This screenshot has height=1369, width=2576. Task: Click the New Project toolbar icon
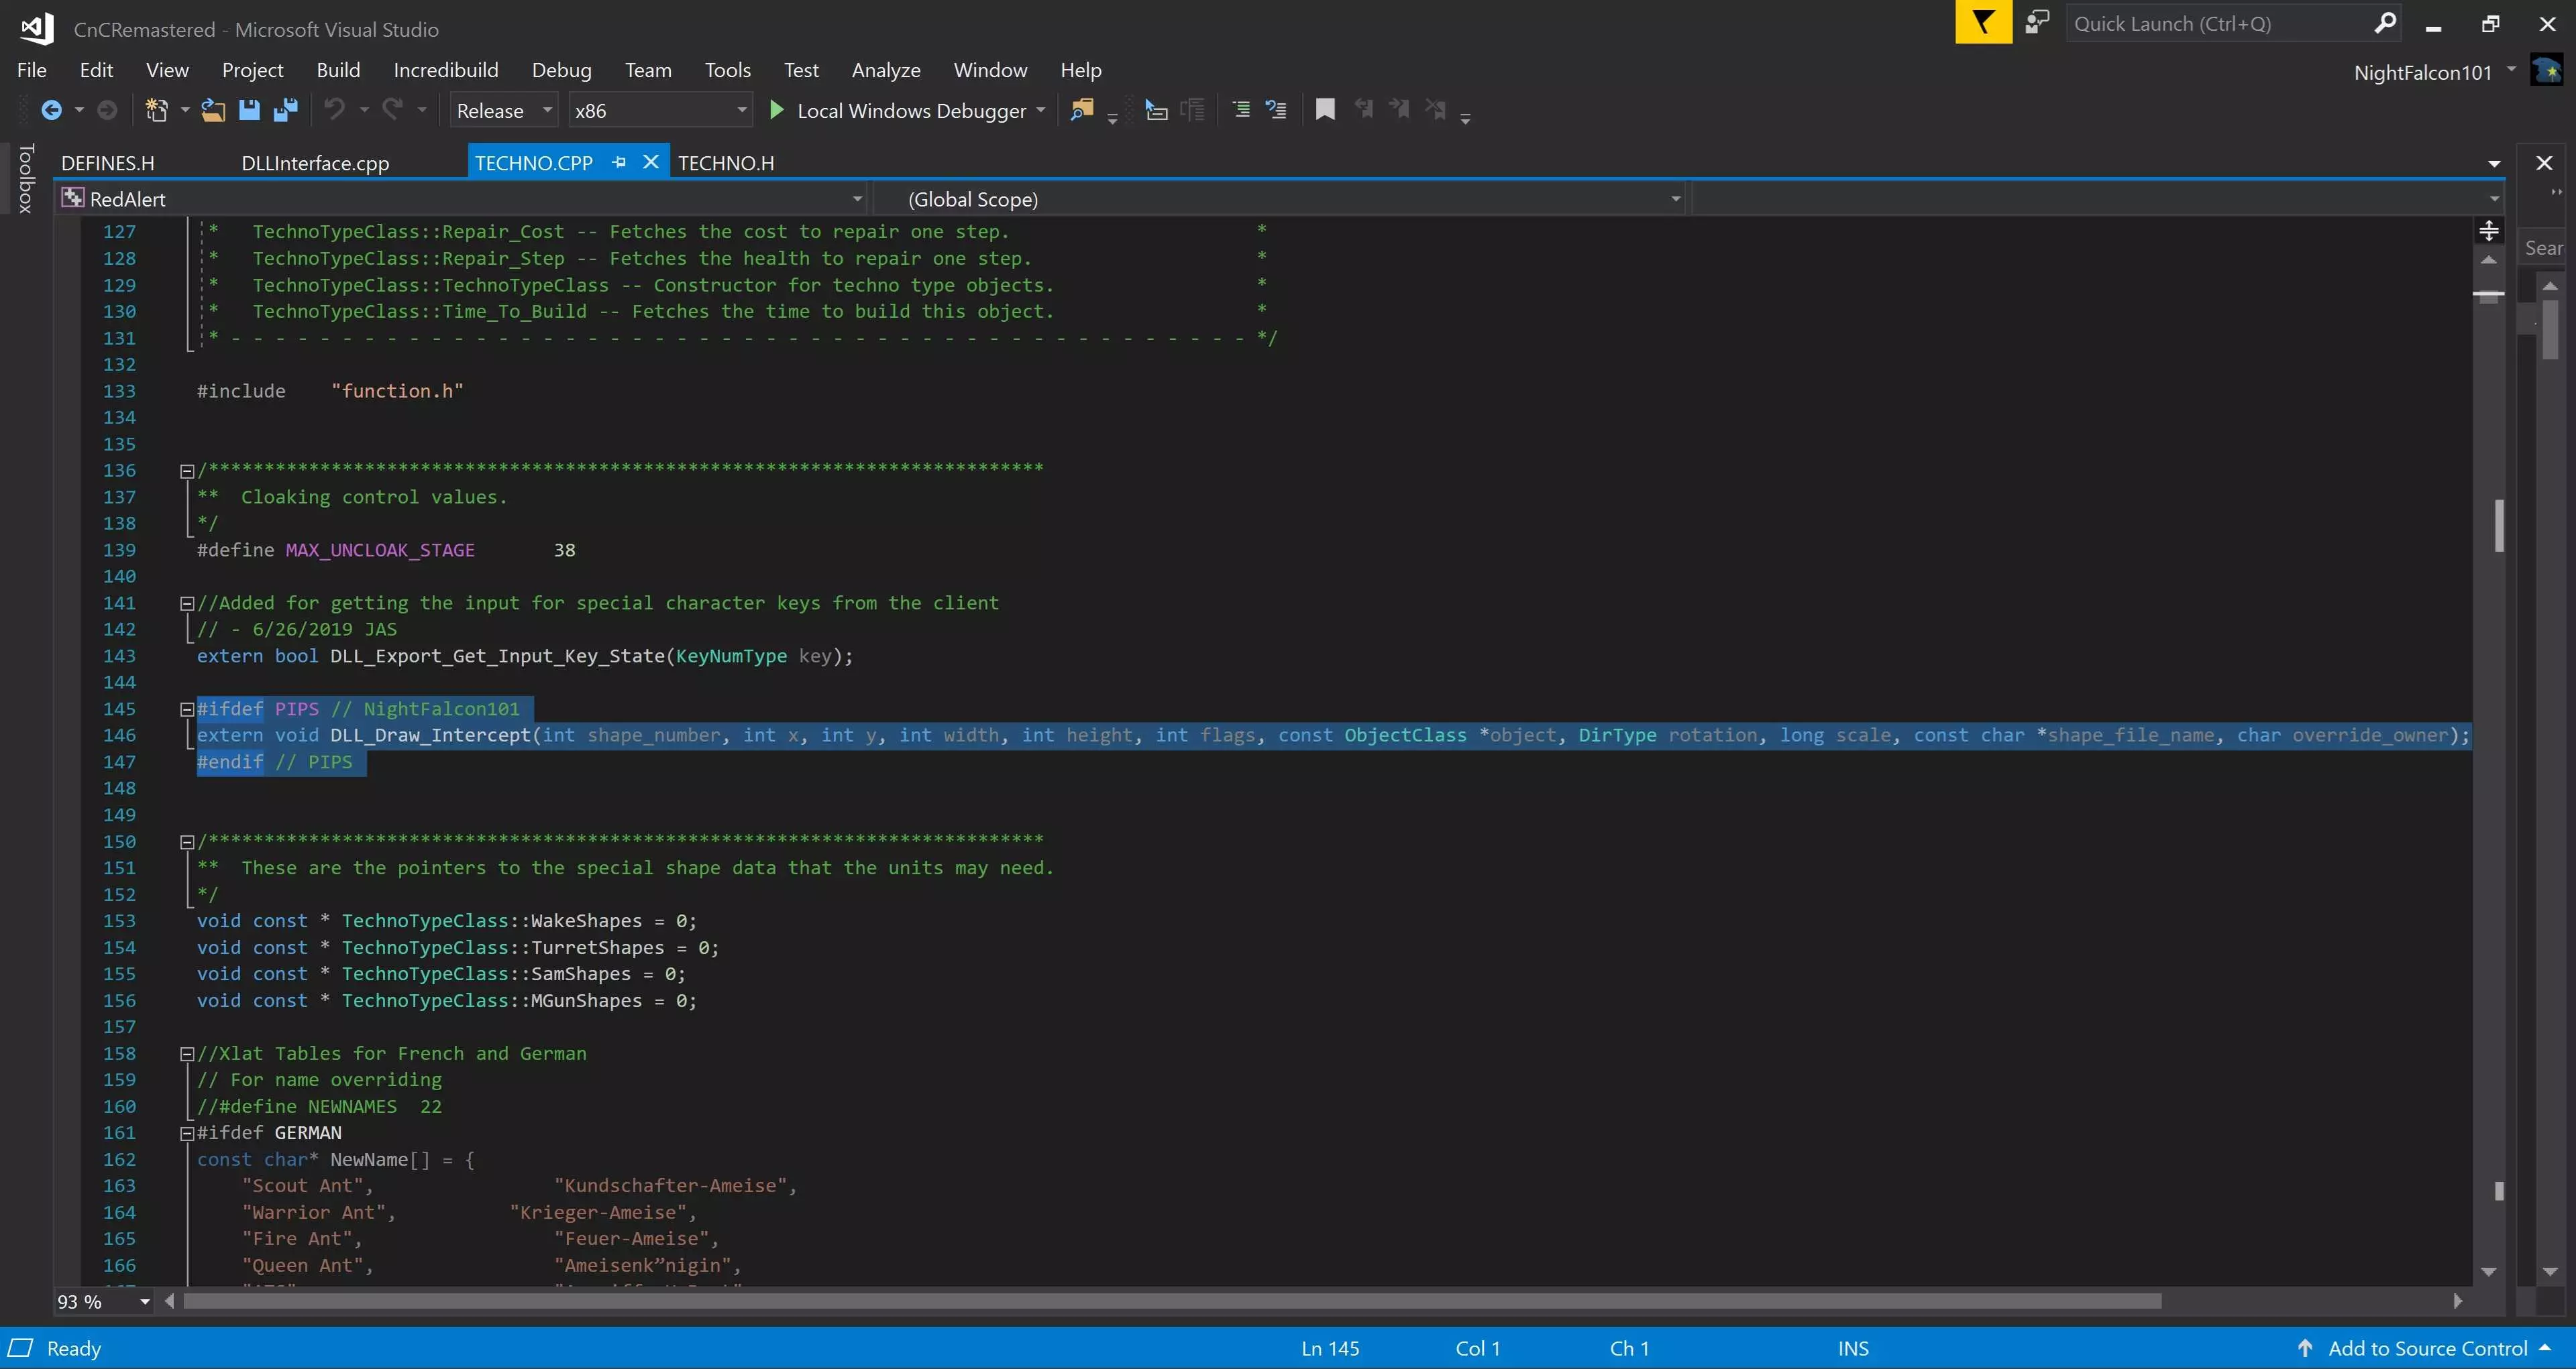[156, 110]
